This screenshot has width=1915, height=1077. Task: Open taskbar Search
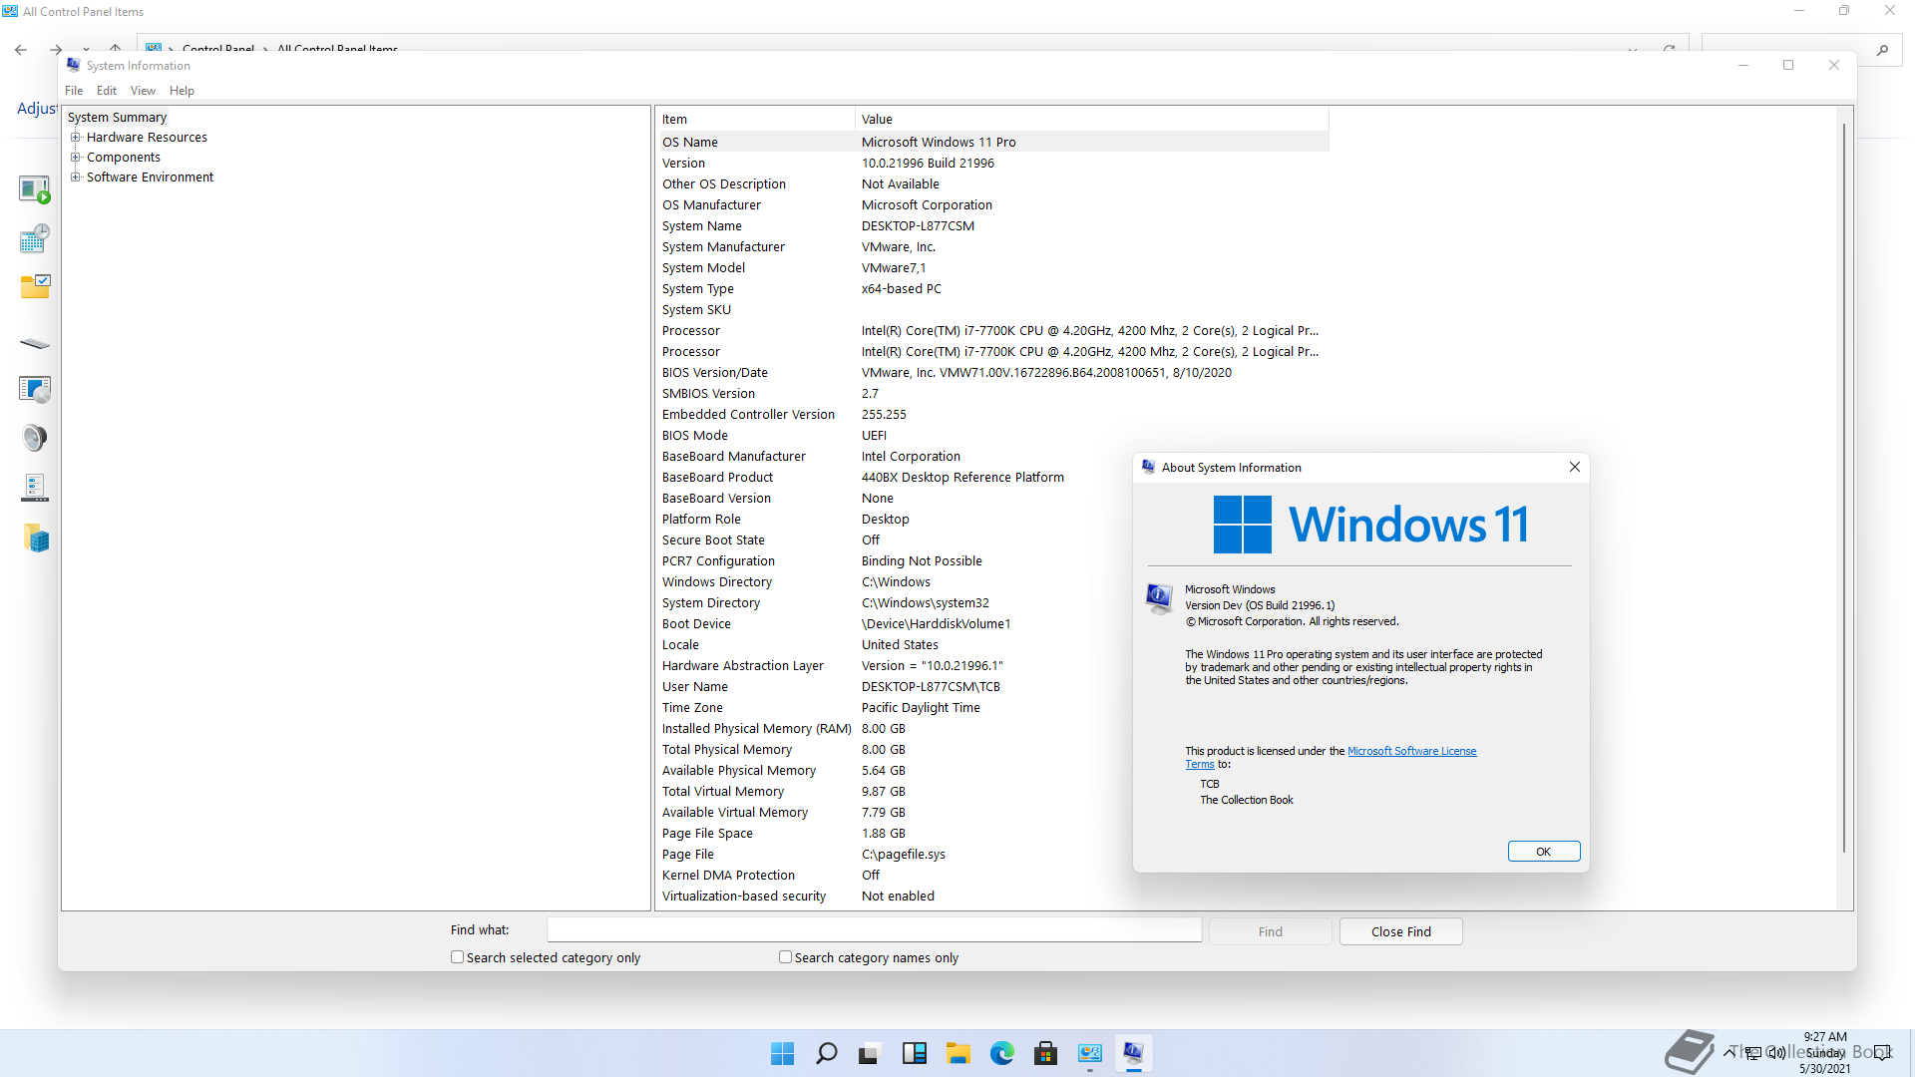pos(826,1053)
